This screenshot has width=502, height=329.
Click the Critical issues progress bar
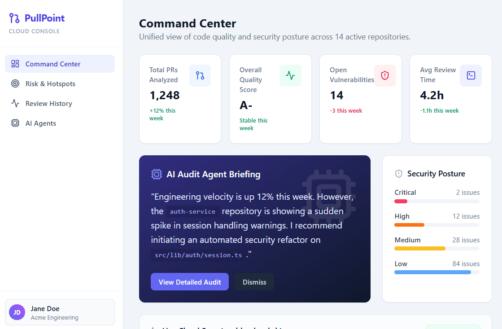[437, 201]
